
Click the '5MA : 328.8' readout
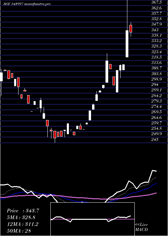[x=22, y=217]
